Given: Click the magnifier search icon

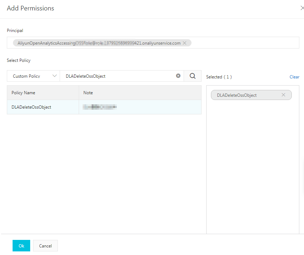Looking at the screenshot, I should (x=193, y=76).
